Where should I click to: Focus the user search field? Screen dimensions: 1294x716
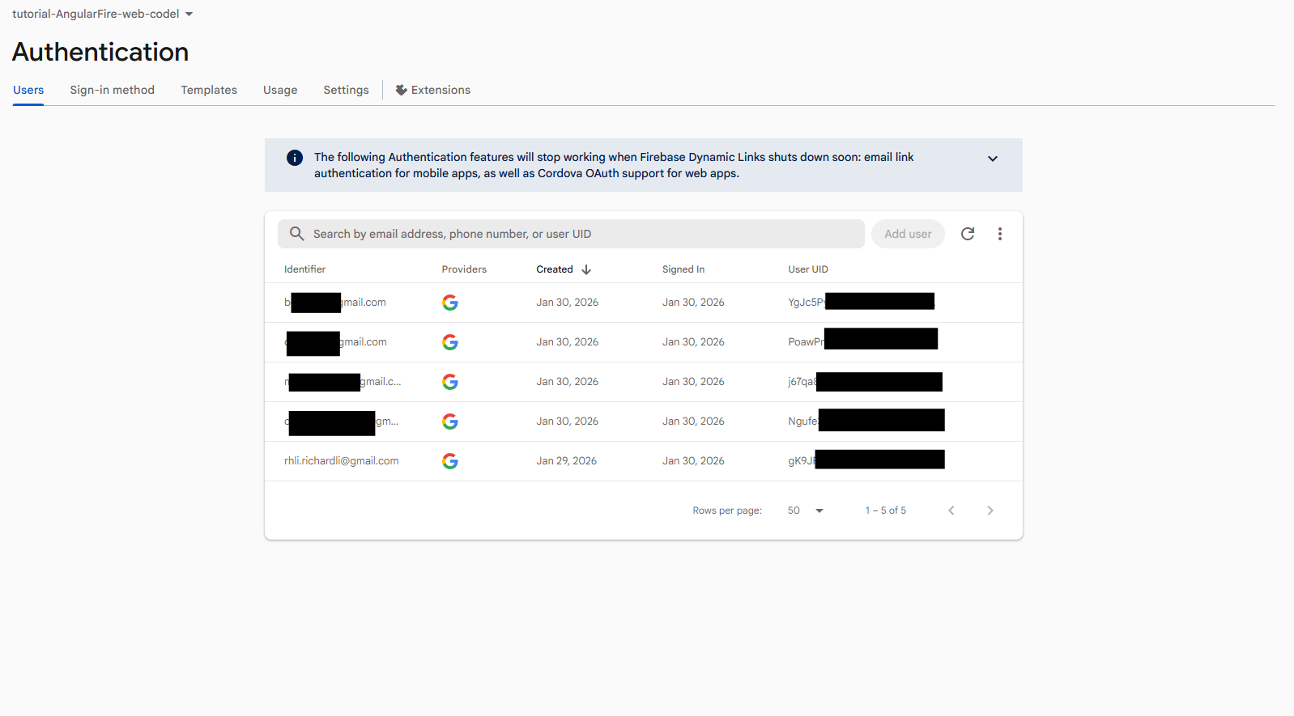571,234
